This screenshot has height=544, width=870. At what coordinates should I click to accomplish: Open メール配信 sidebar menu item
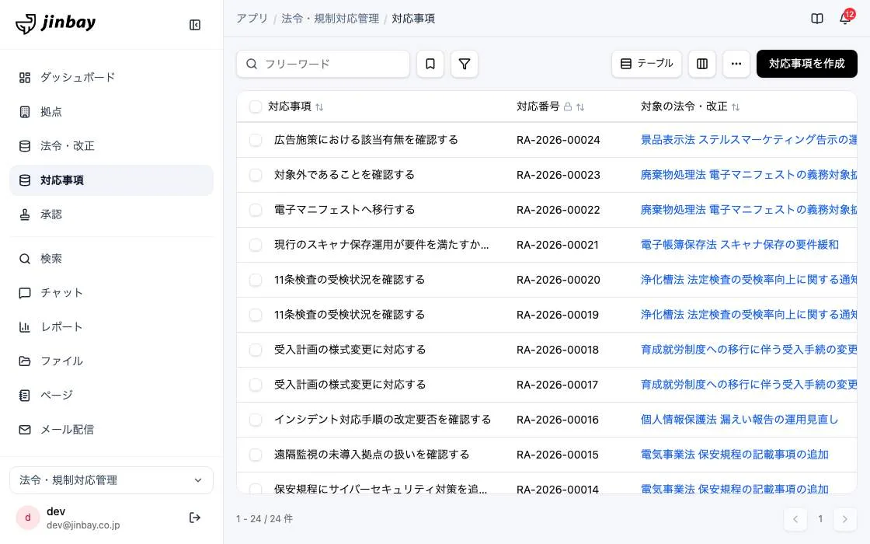pyautogui.click(x=112, y=430)
